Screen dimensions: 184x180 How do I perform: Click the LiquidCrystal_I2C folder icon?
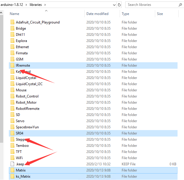click(x=12, y=84)
